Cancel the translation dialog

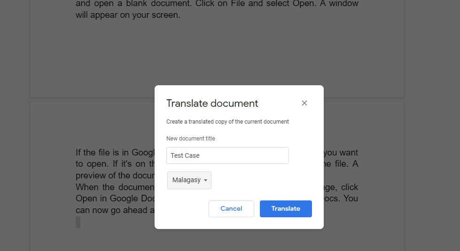231,208
